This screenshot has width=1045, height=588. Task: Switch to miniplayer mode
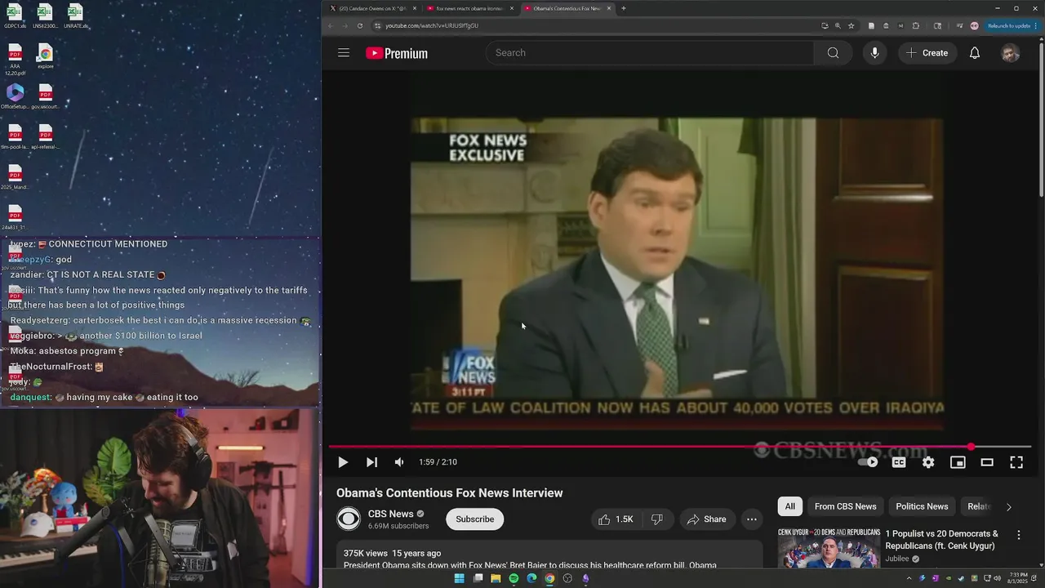click(958, 462)
